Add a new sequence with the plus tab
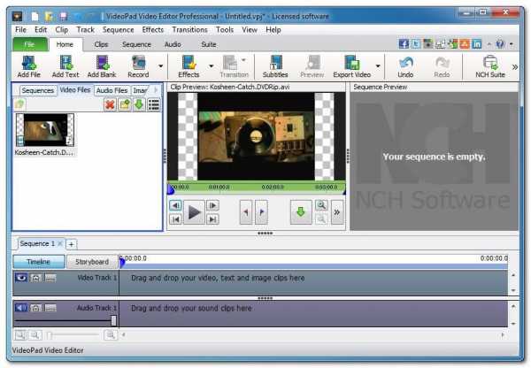The width and height of the screenshot is (531, 368). (71, 244)
